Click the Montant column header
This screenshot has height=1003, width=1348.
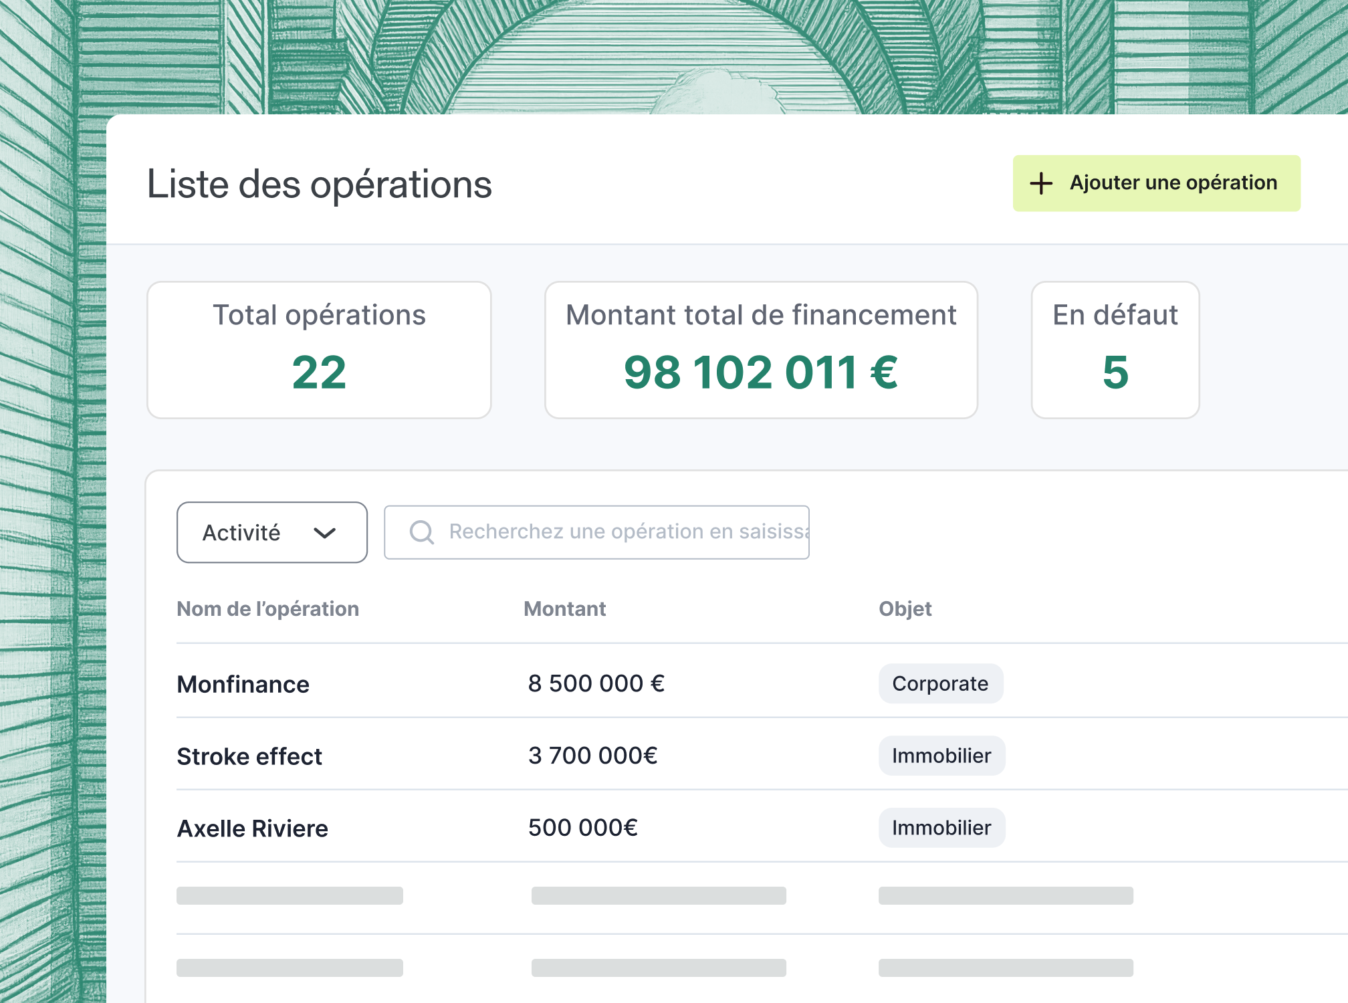(x=564, y=608)
